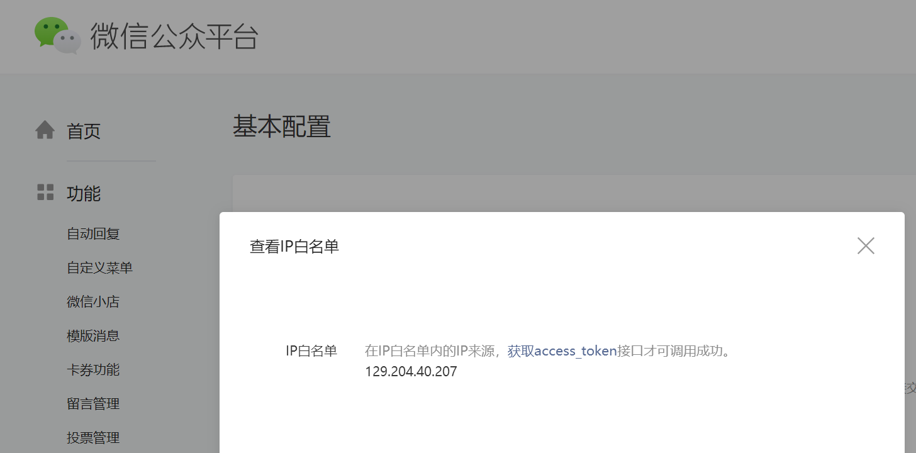Click the WeChat green chat bubble logo
This screenshot has height=453, width=916.
[x=58, y=35]
